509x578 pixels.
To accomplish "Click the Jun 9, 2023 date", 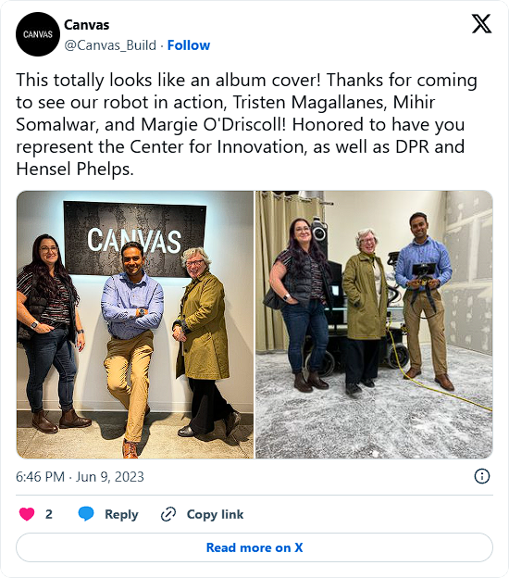I will pos(110,477).
